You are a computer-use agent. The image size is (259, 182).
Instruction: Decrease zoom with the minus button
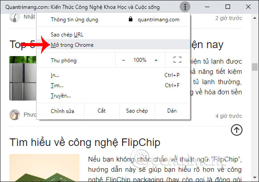[123, 60]
